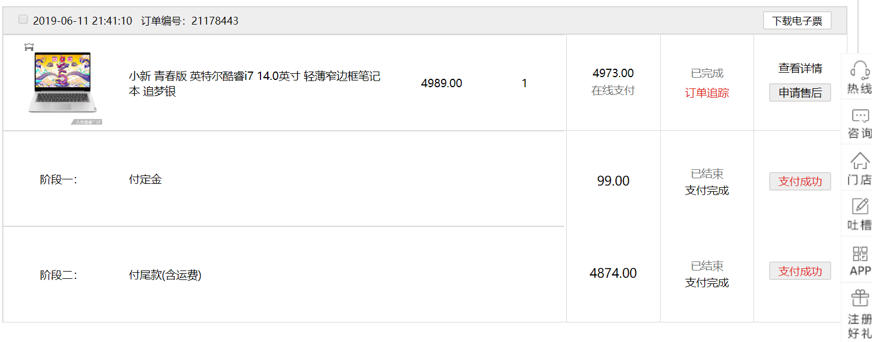Click the 4973.00 total amount
The image size is (872, 342).
tap(613, 73)
